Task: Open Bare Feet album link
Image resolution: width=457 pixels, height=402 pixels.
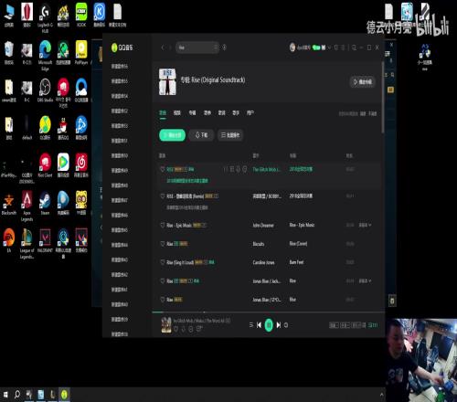Action: [x=296, y=262]
